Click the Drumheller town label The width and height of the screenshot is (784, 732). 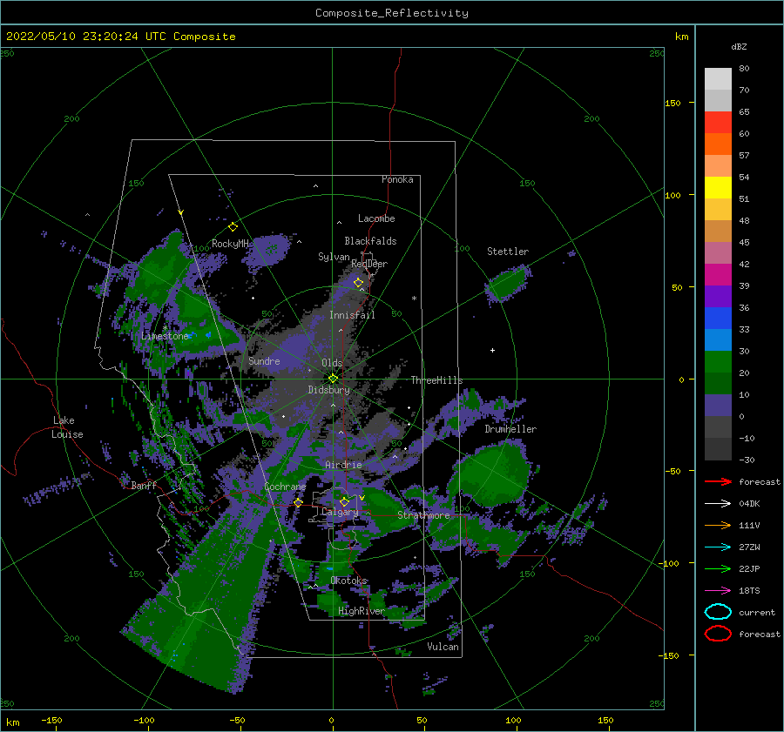pos(510,429)
